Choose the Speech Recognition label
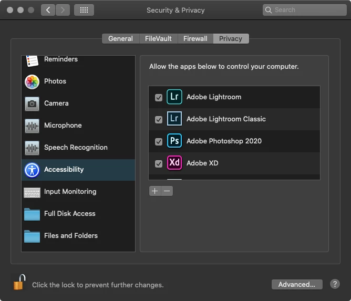351x301 pixels. [x=76, y=148]
